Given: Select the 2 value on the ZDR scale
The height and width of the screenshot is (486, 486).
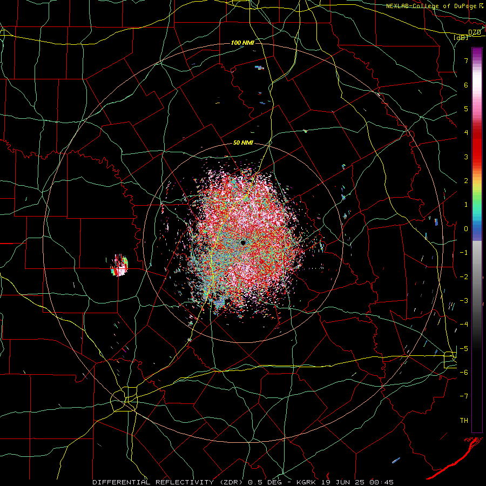Looking at the screenshot, I should [466, 181].
